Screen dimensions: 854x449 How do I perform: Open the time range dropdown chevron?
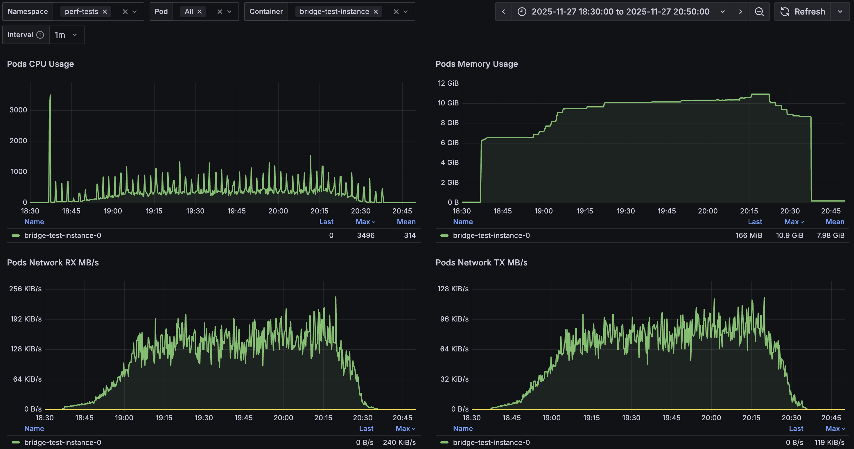point(723,12)
